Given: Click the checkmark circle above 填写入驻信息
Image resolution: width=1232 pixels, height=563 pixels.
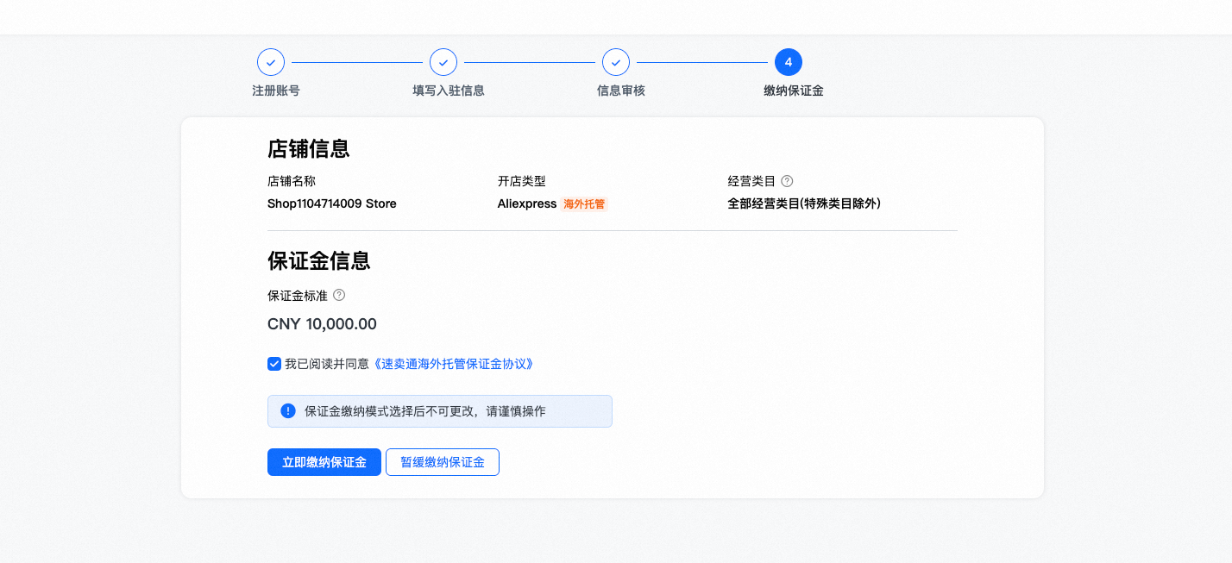Looking at the screenshot, I should [443, 62].
